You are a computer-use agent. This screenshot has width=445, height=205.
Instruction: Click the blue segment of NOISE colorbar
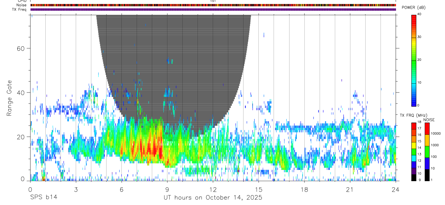427,163
